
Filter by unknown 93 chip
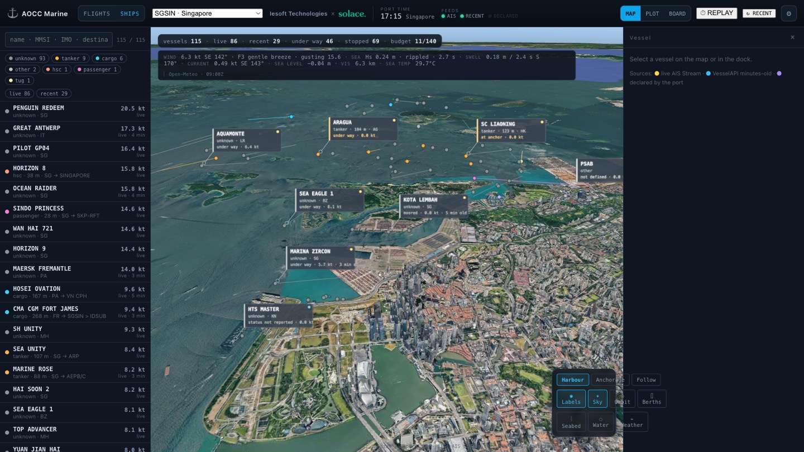(x=27, y=58)
